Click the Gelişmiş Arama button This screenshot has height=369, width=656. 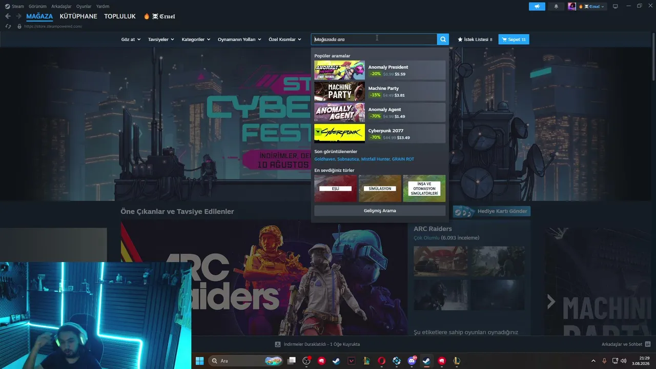(x=380, y=211)
